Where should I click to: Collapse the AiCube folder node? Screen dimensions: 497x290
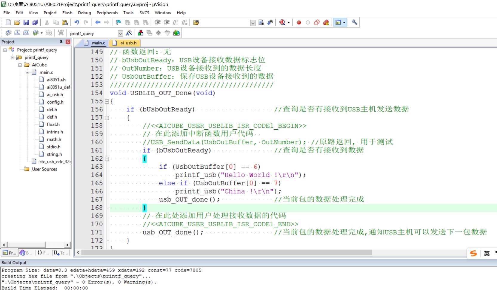click(20, 65)
